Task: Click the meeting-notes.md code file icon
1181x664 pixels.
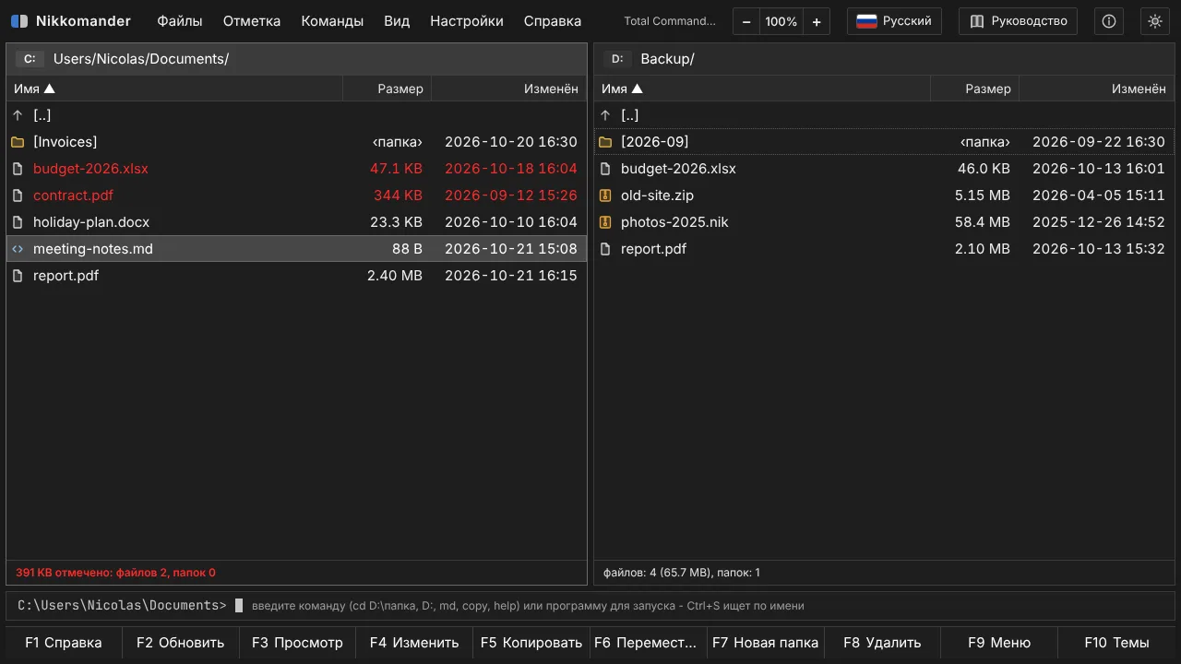Action: [18, 249]
